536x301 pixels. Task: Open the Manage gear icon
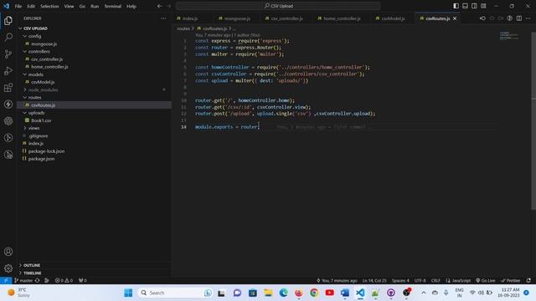coord(8,268)
